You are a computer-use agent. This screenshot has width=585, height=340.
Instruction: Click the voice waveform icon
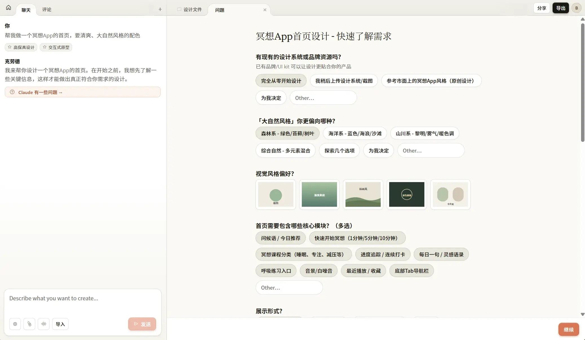(44, 324)
